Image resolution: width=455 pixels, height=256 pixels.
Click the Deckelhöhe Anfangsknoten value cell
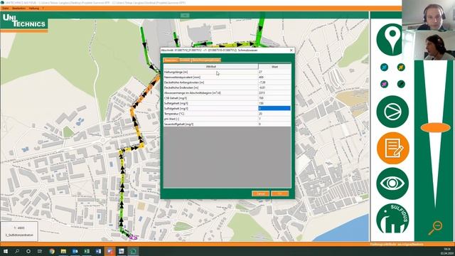coord(274,82)
